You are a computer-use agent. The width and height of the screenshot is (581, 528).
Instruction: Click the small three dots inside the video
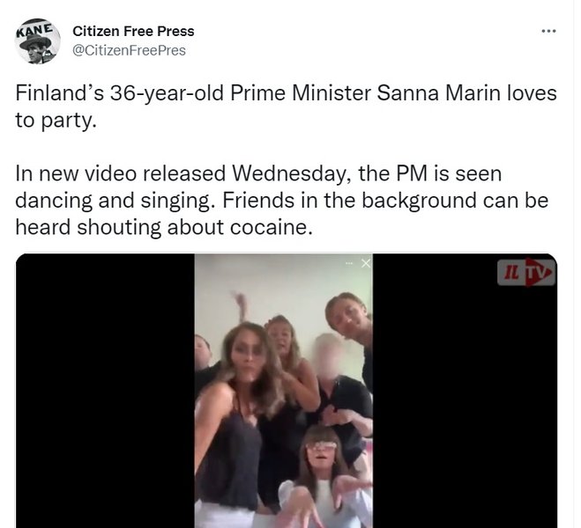point(348,263)
